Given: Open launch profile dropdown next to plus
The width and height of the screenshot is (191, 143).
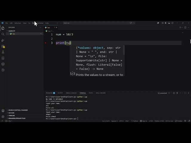Looking at the screenshot, I should pos(171,93).
